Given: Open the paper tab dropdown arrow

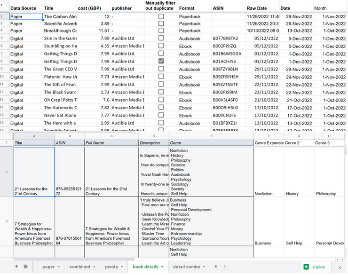Looking at the screenshot, I should [x=59, y=267].
